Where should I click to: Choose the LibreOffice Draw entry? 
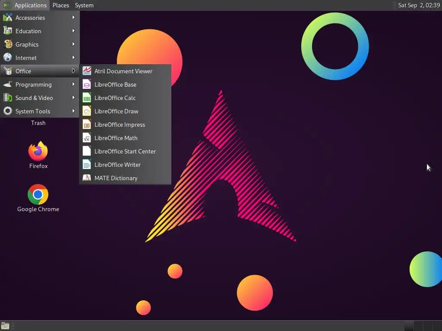click(x=125, y=111)
